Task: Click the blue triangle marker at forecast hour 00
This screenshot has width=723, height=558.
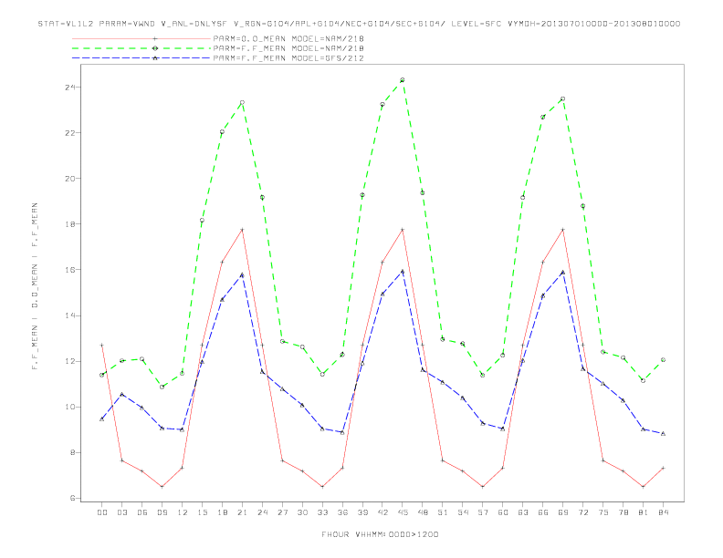Action: pyautogui.click(x=102, y=419)
